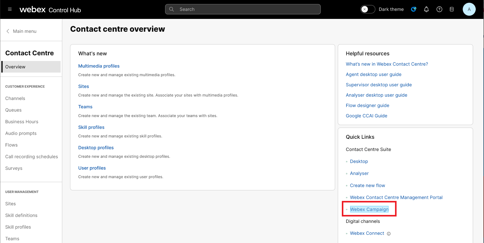Click the Digital channels label

(363, 221)
